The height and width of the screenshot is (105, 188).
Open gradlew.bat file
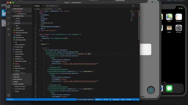tap(21, 38)
